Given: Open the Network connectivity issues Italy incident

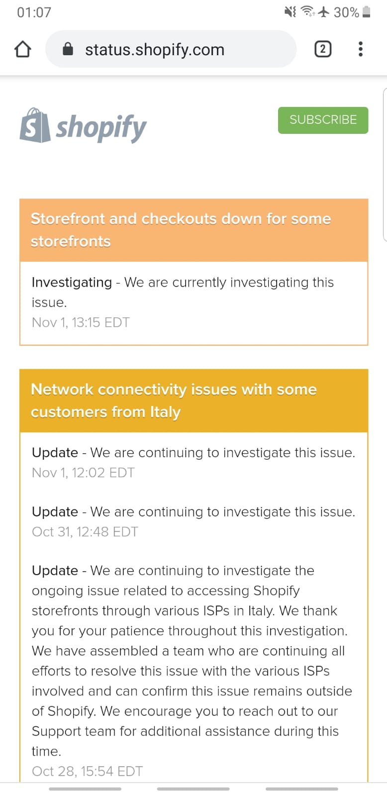Looking at the screenshot, I should pyautogui.click(x=174, y=400).
